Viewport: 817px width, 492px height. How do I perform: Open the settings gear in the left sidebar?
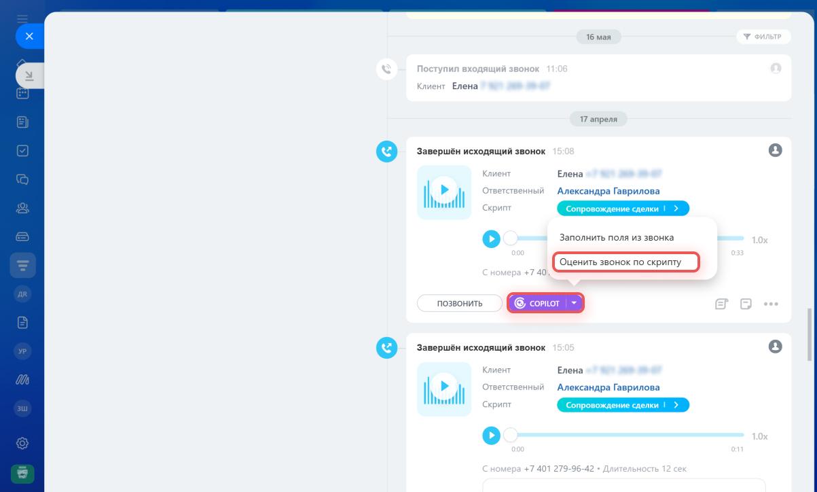22,443
